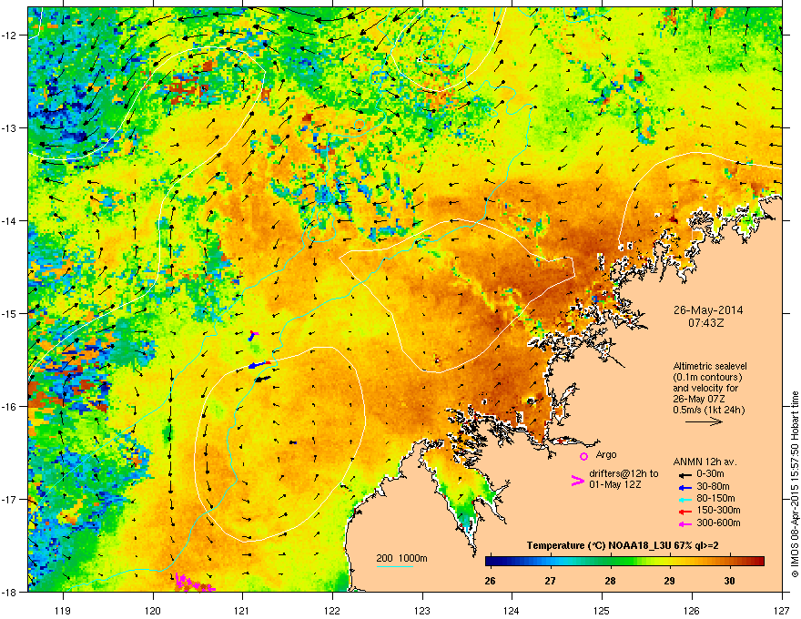Click the 'Altimetric sealevel' legend text
This screenshot has height=619, width=801.
point(710,366)
